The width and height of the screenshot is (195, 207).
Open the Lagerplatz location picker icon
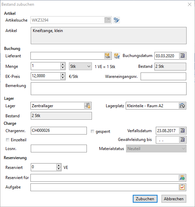point(182,106)
